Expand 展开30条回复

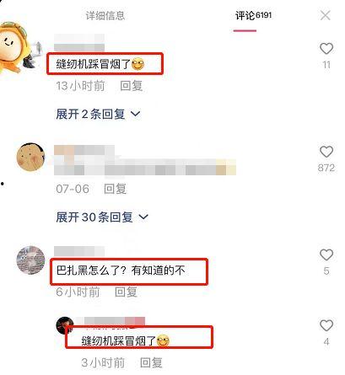(102, 217)
